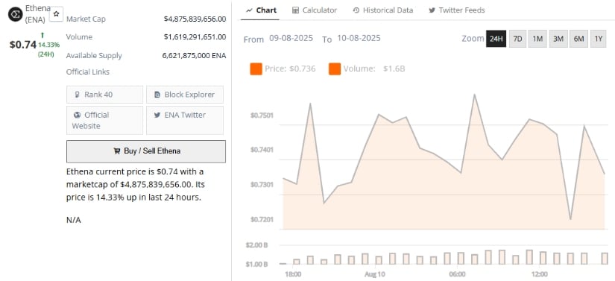Click the calculator icon in Calculator tab
The height and width of the screenshot is (281, 615).
point(296,10)
